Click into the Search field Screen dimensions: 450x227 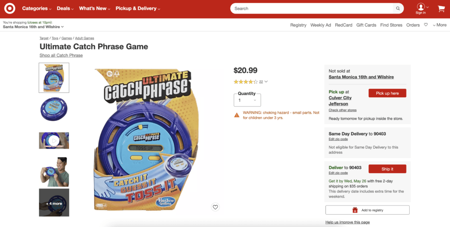[312, 8]
